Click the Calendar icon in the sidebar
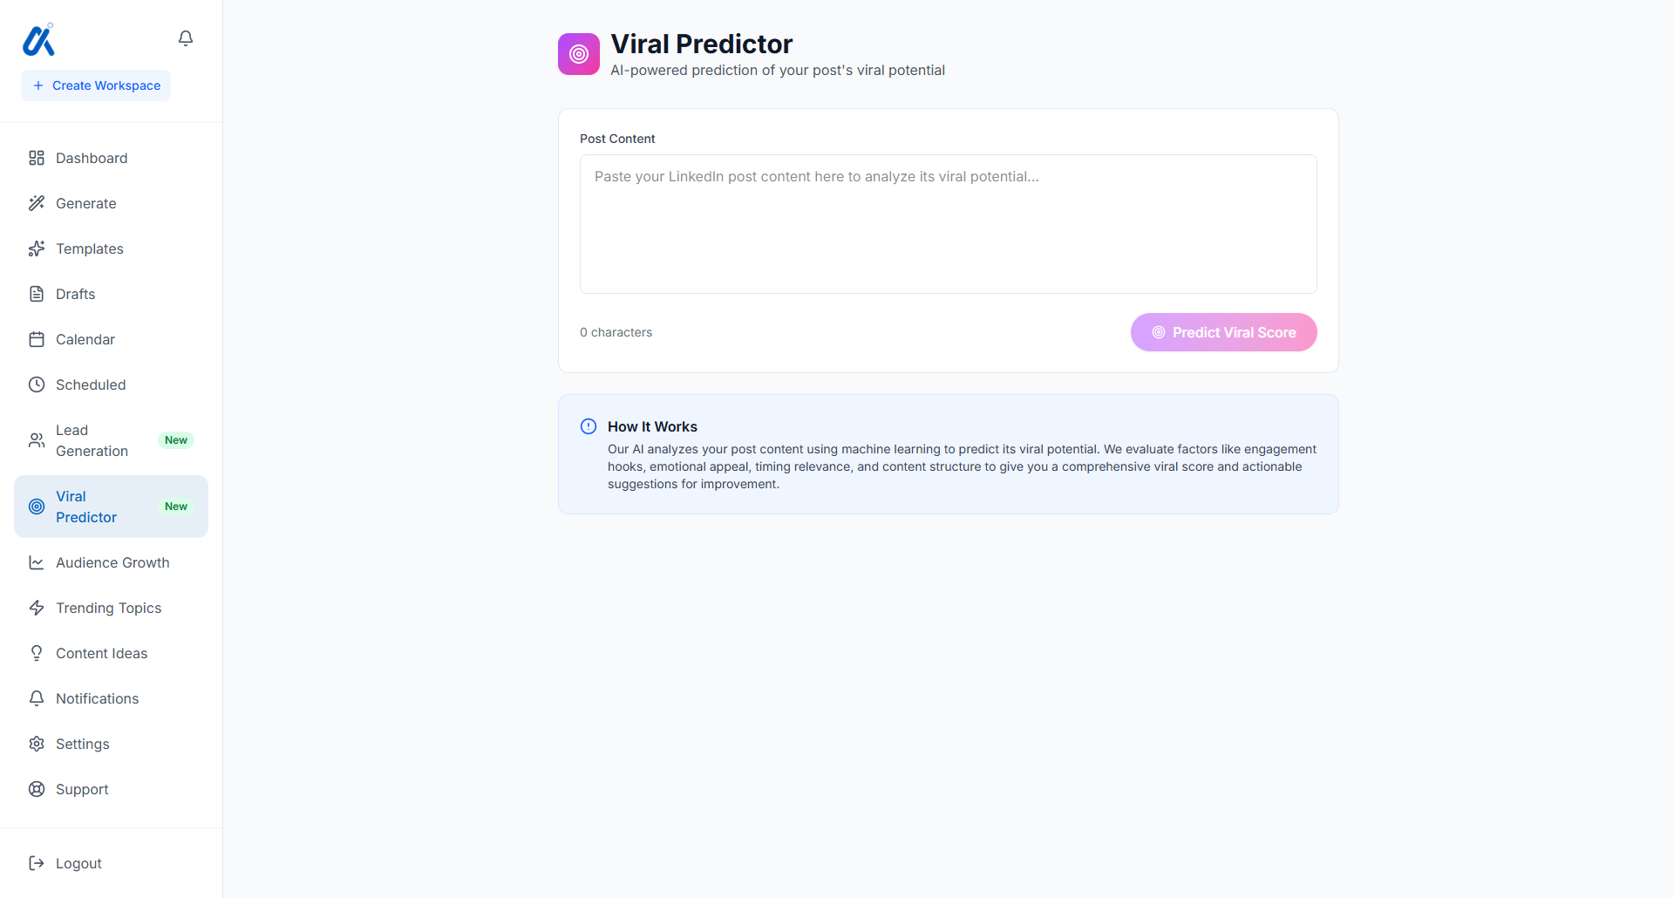The image size is (1674, 898). click(36, 339)
